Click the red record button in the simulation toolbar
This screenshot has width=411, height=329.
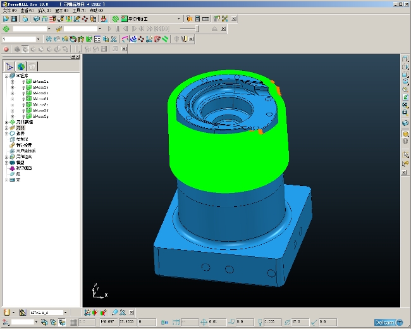(6, 49)
